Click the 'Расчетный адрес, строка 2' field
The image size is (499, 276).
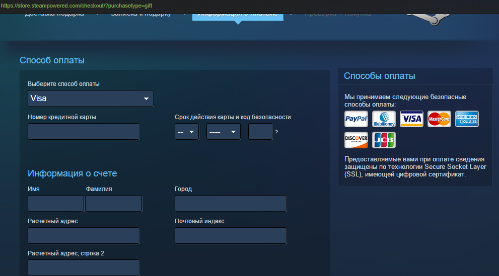pos(84,267)
